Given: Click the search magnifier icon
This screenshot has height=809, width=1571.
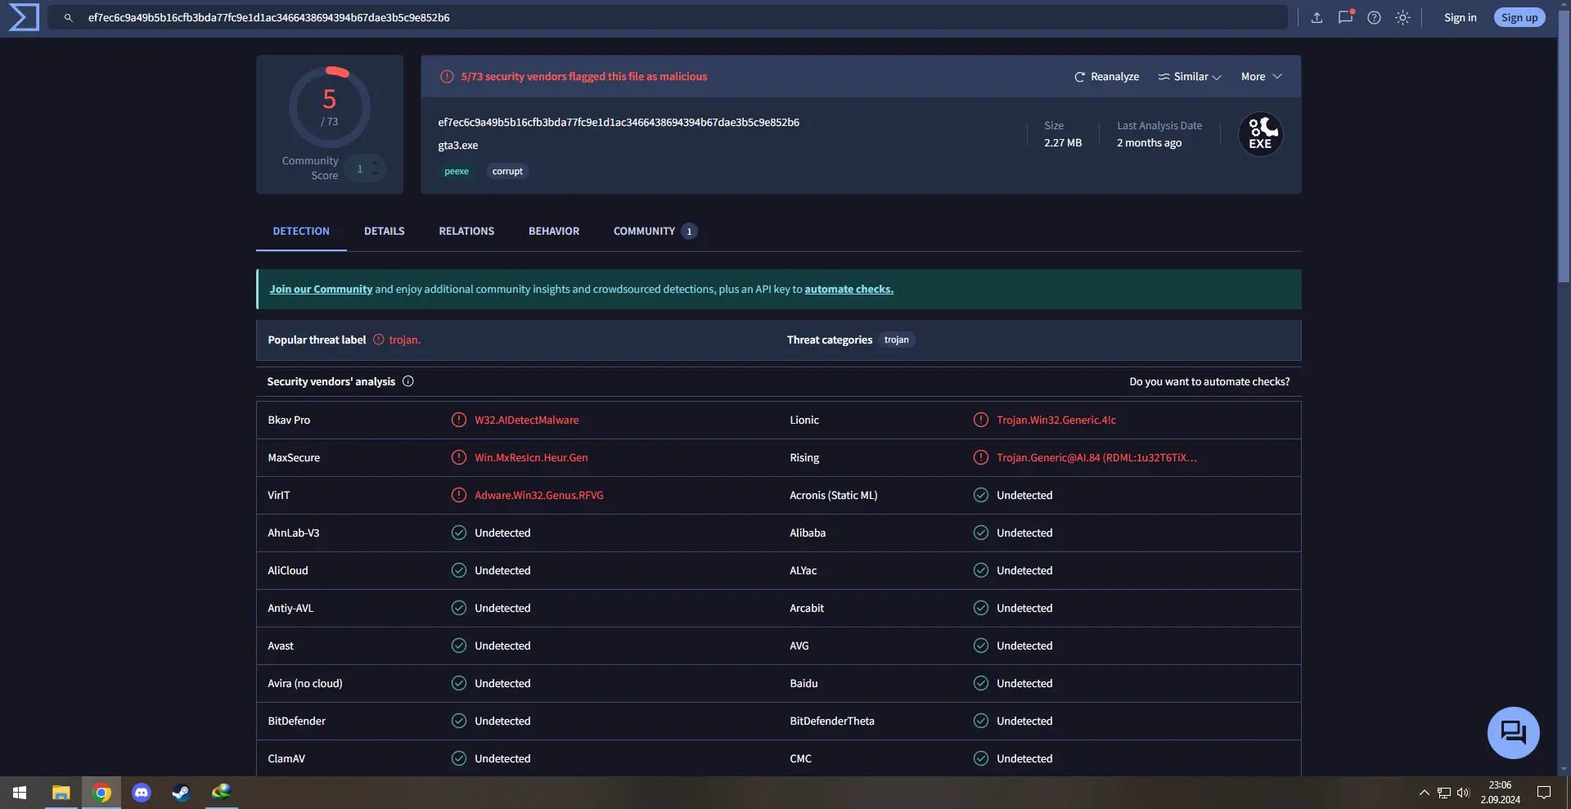Looking at the screenshot, I should (69, 17).
